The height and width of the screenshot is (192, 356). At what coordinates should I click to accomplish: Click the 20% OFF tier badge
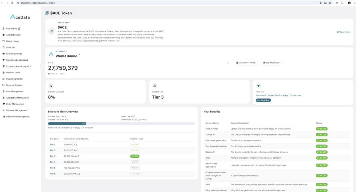pos(135,174)
